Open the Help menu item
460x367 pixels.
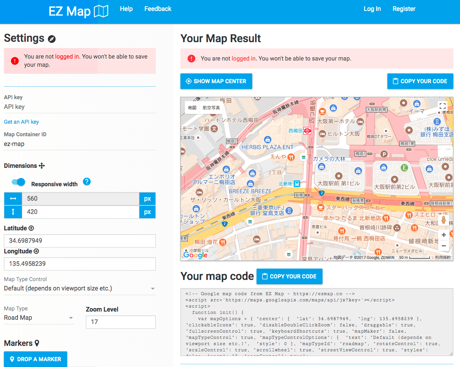click(x=126, y=9)
